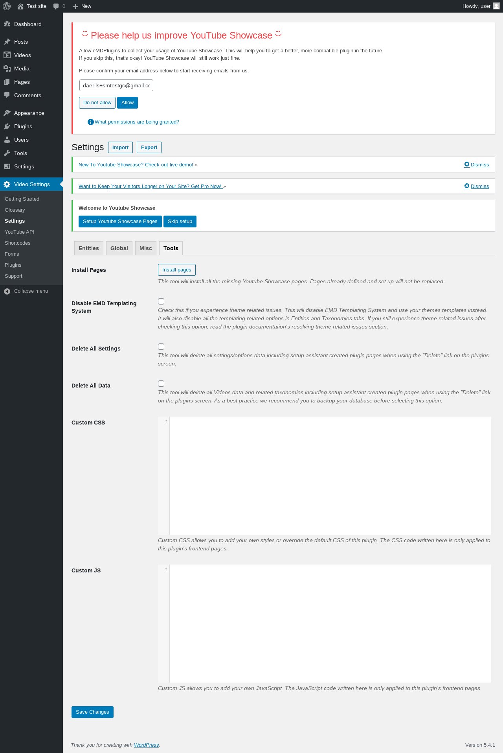
Task: Click the plus New icon in admin bar
Action: click(75, 6)
